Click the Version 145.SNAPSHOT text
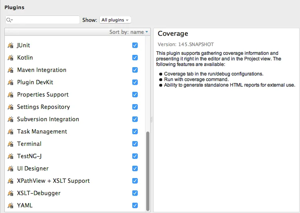300x213 pixels. pos(186,45)
